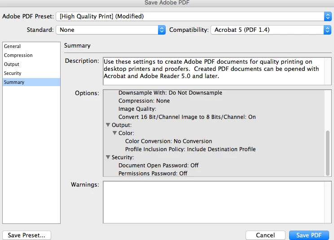The width and height of the screenshot is (334, 240).
Task: Collapse the Output section triangle
Action: (x=108, y=125)
